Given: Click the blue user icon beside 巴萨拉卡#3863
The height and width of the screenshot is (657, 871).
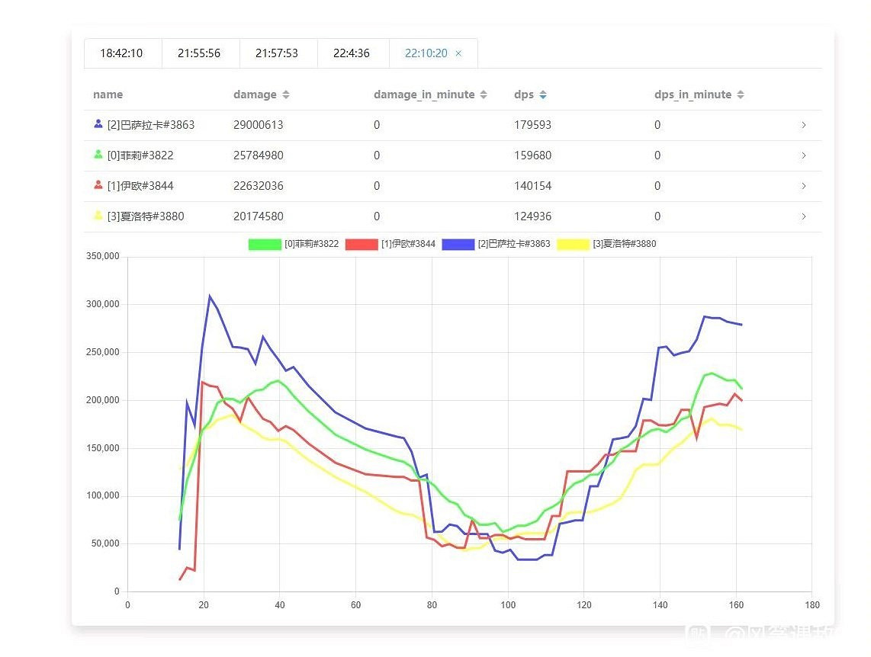Looking at the screenshot, I should coord(98,124).
